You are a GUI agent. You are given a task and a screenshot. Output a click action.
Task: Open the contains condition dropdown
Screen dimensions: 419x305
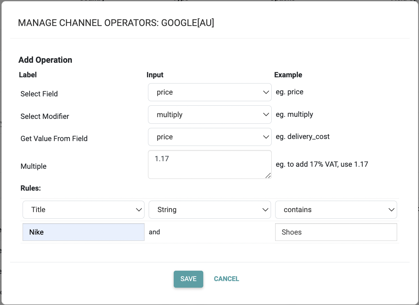click(336, 209)
